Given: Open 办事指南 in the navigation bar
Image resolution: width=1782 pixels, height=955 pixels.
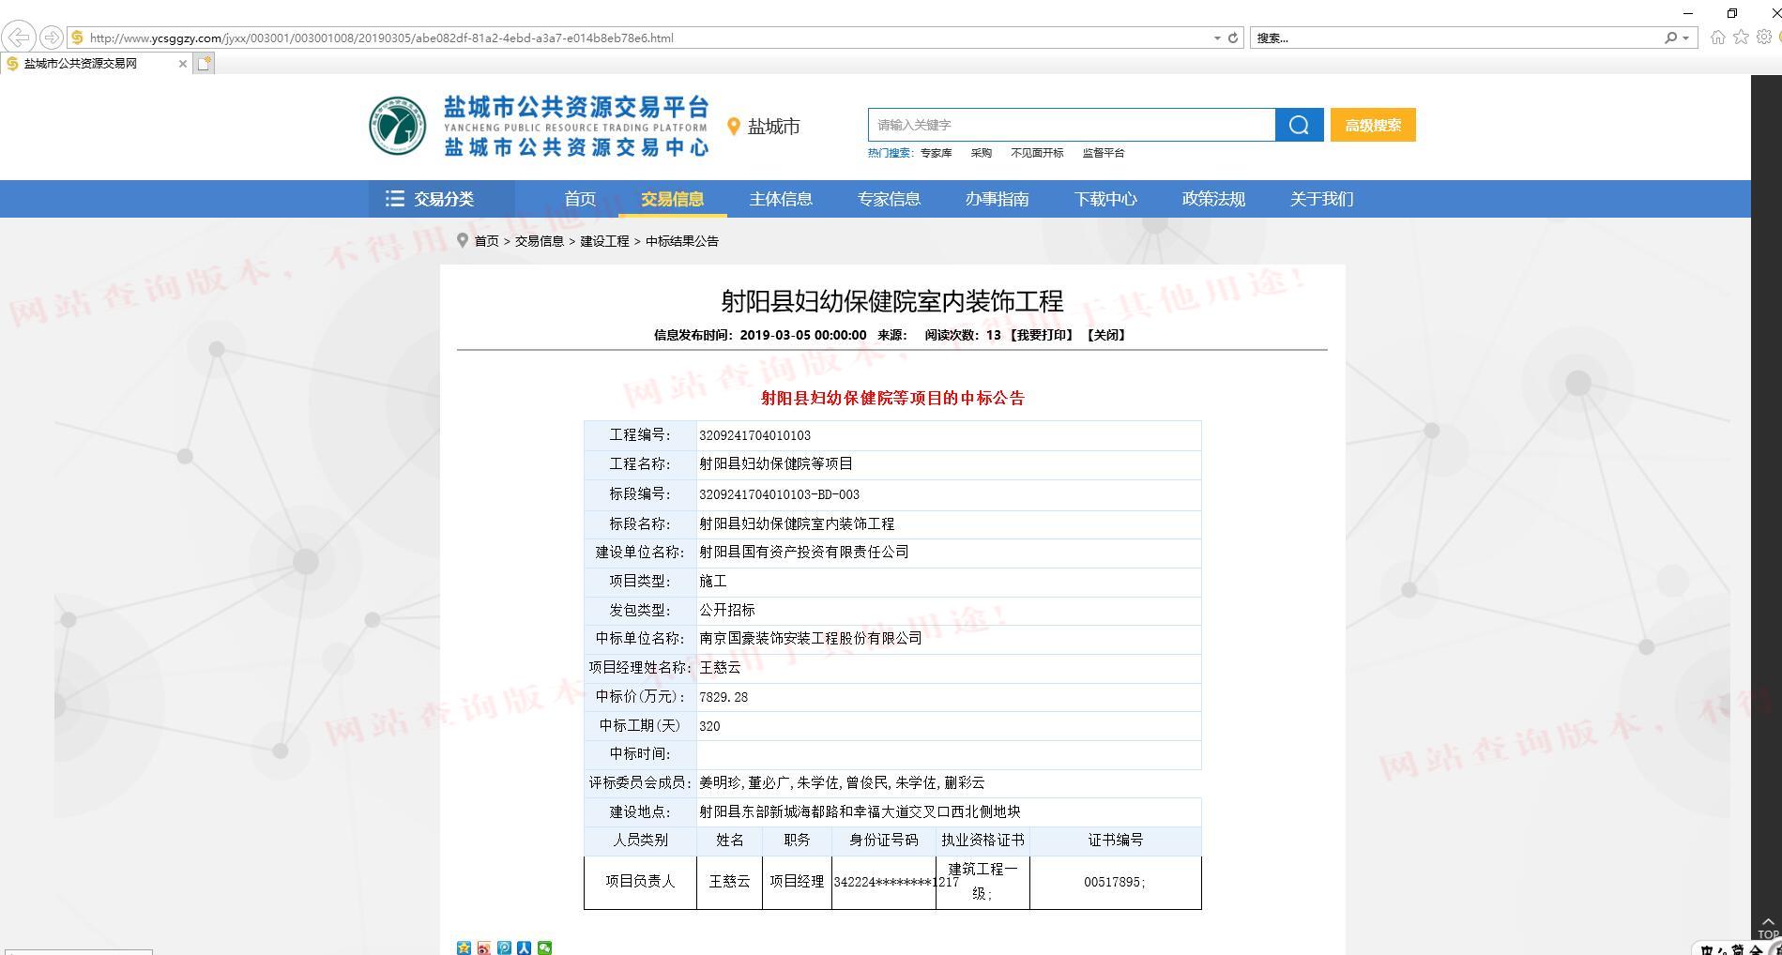Looking at the screenshot, I should 998,199.
